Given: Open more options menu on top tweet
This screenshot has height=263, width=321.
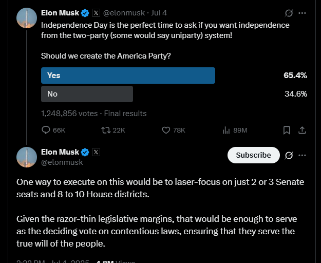Looking at the screenshot, I should 302,13.
